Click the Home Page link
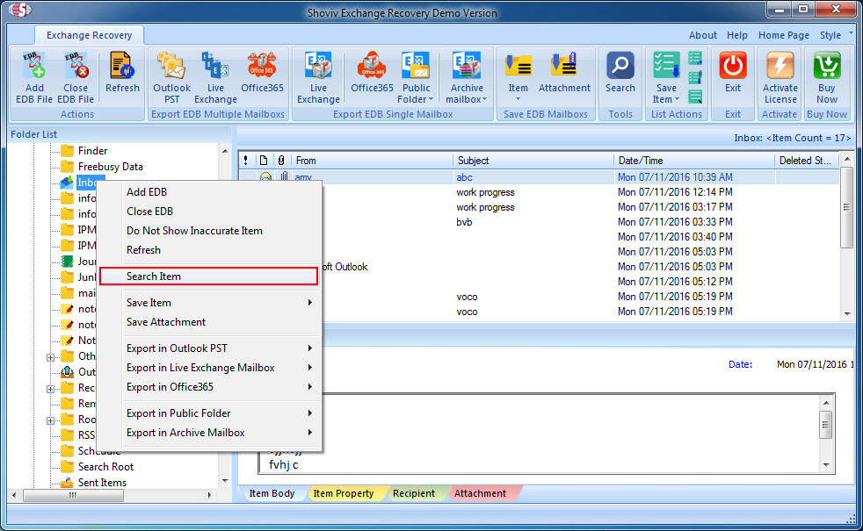The height and width of the screenshot is (531, 863). coord(784,35)
